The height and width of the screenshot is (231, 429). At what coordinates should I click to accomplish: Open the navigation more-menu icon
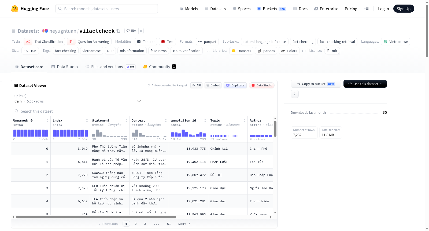click(x=366, y=9)
